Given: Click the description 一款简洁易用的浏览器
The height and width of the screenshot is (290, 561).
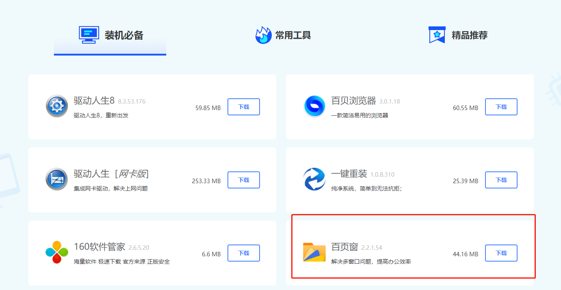Looking at the screenshot, I should [x=360, y=115].
